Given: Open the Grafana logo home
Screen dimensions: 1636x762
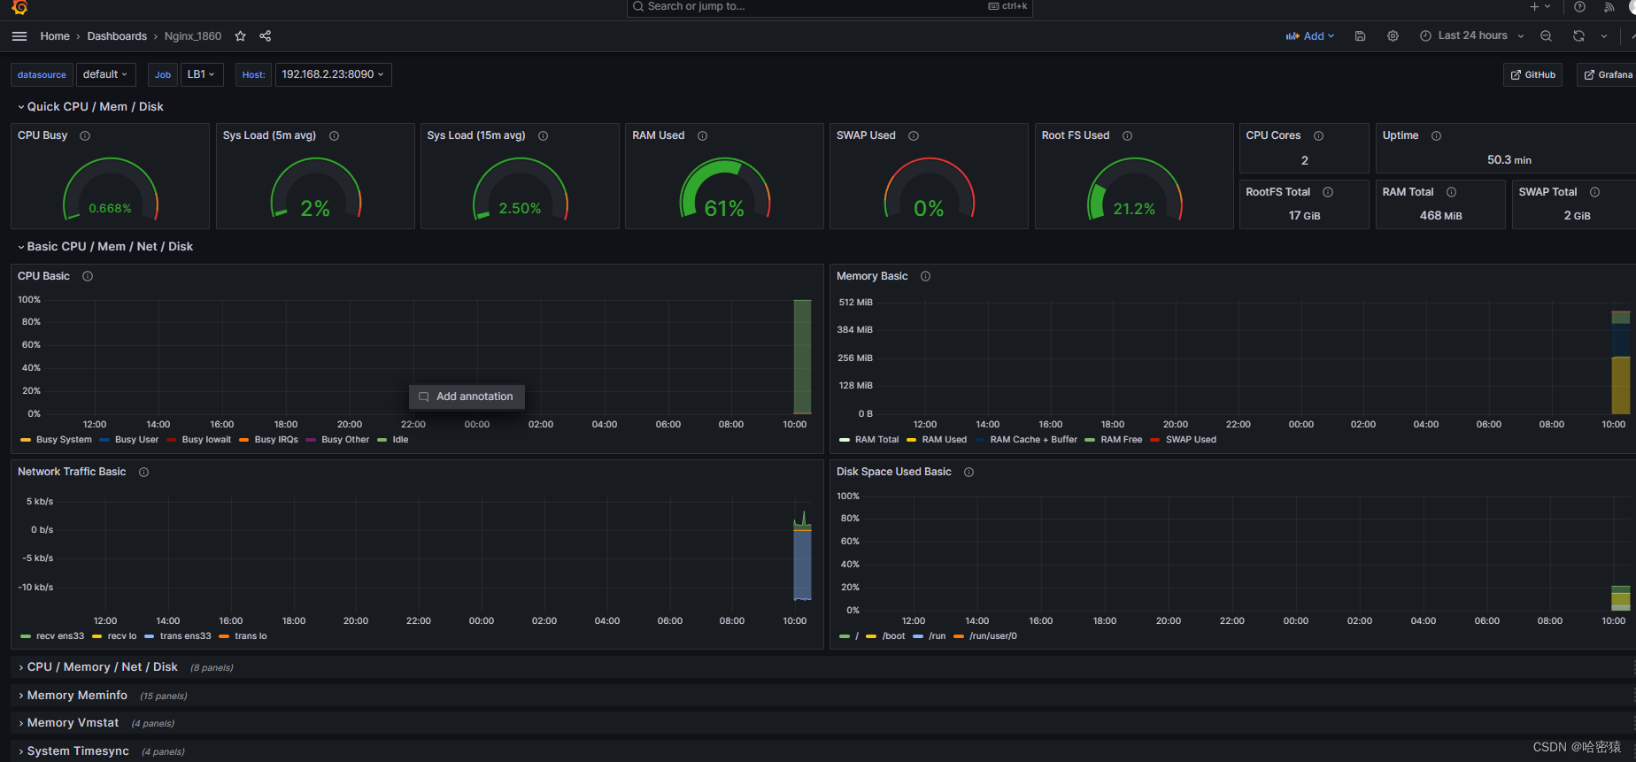Looking at the screenshot, I should 19,7.
